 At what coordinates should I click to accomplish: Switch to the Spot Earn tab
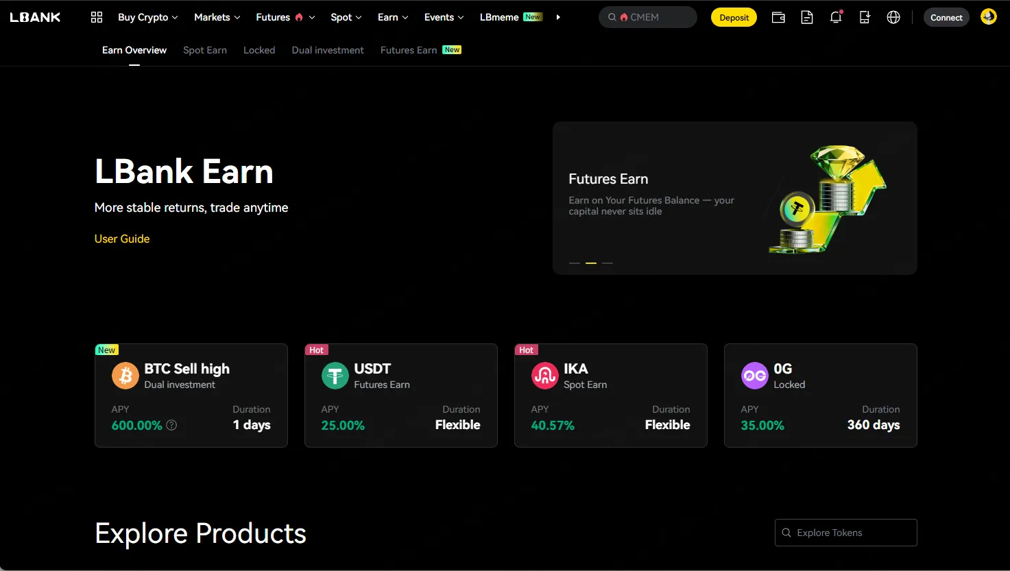pyautogui.click(x=204, y=50)
